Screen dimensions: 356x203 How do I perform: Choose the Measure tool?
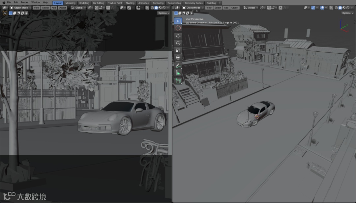coord(178,73)
